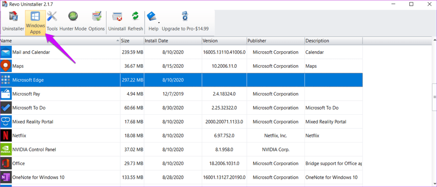Switch to Windows Apps view
The image size is (437, 187).
click(35, 22)
